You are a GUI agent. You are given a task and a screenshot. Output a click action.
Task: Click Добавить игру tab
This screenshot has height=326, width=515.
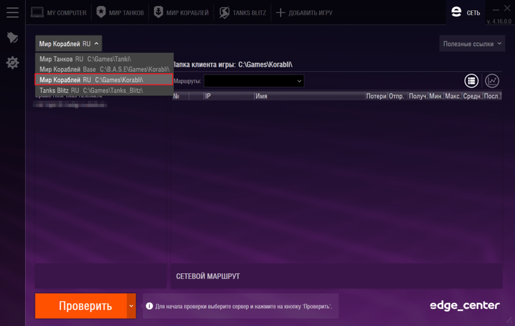(304, 12)
